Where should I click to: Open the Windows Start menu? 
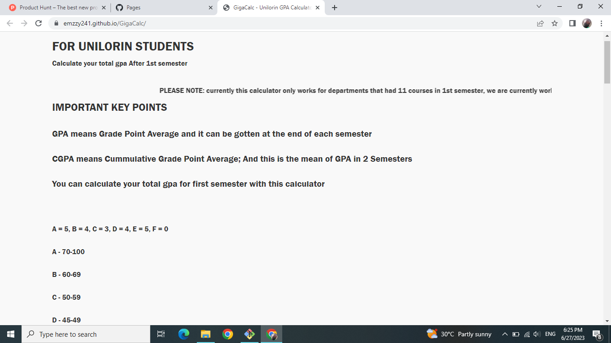11,334
